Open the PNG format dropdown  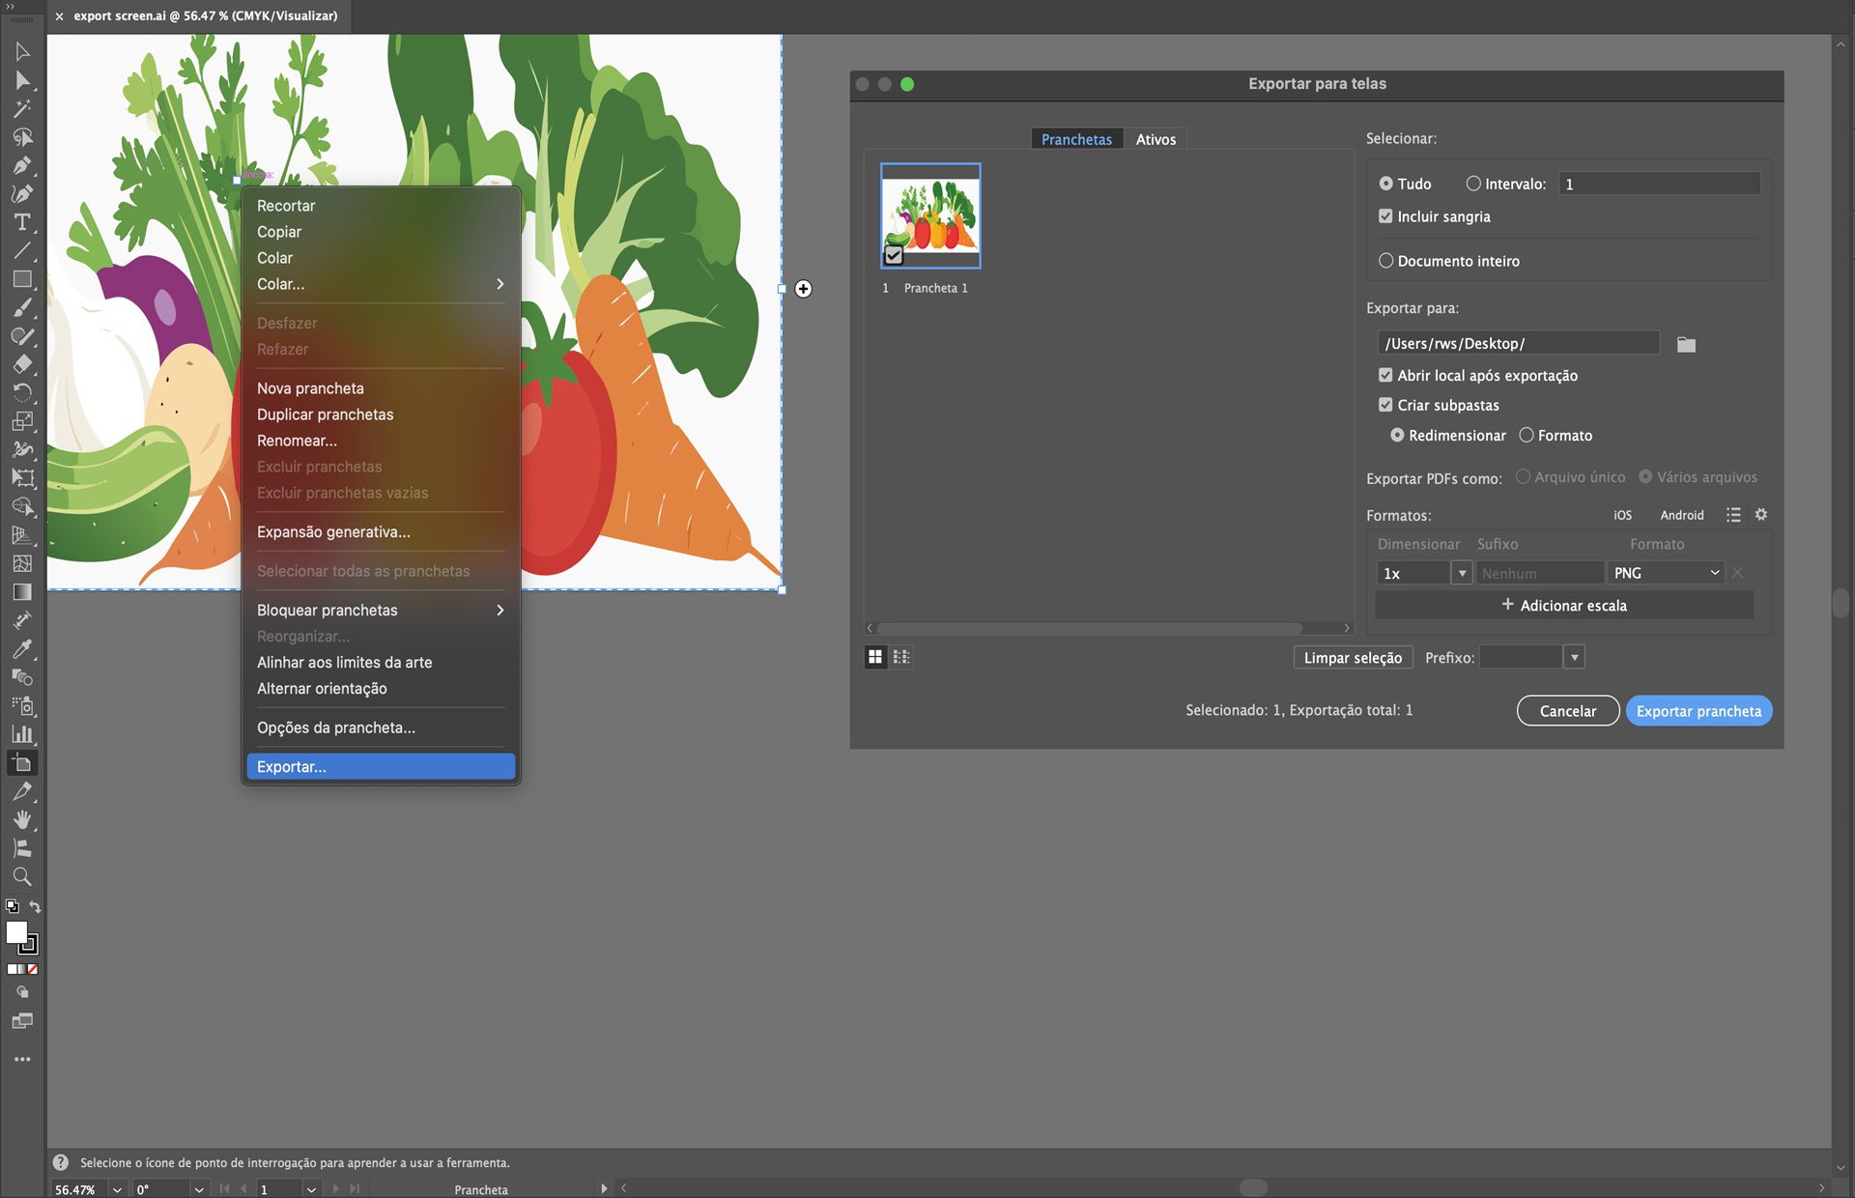tap(1666, 572)
